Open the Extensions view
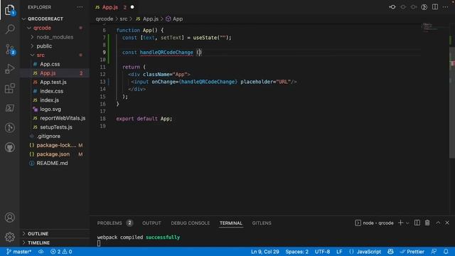 tap(10, 88)
